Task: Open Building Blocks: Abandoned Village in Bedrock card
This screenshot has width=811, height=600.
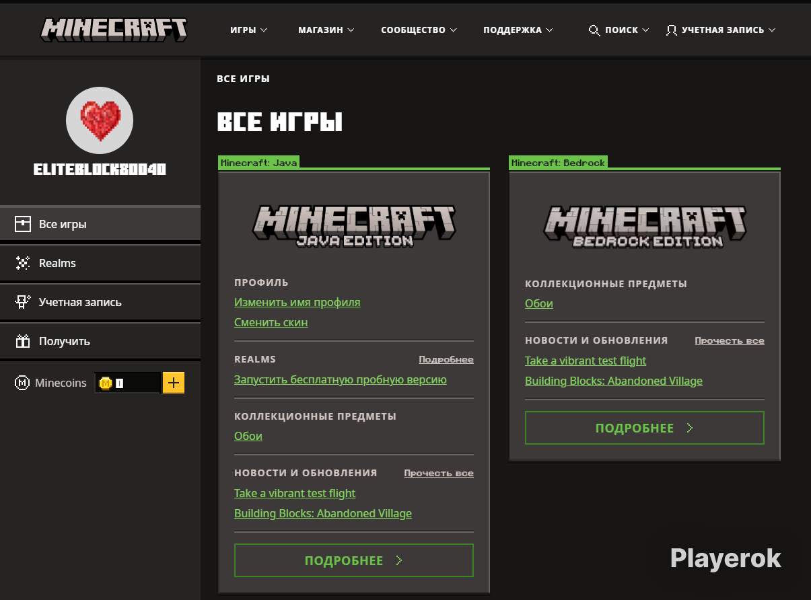Action: point(614,381)
